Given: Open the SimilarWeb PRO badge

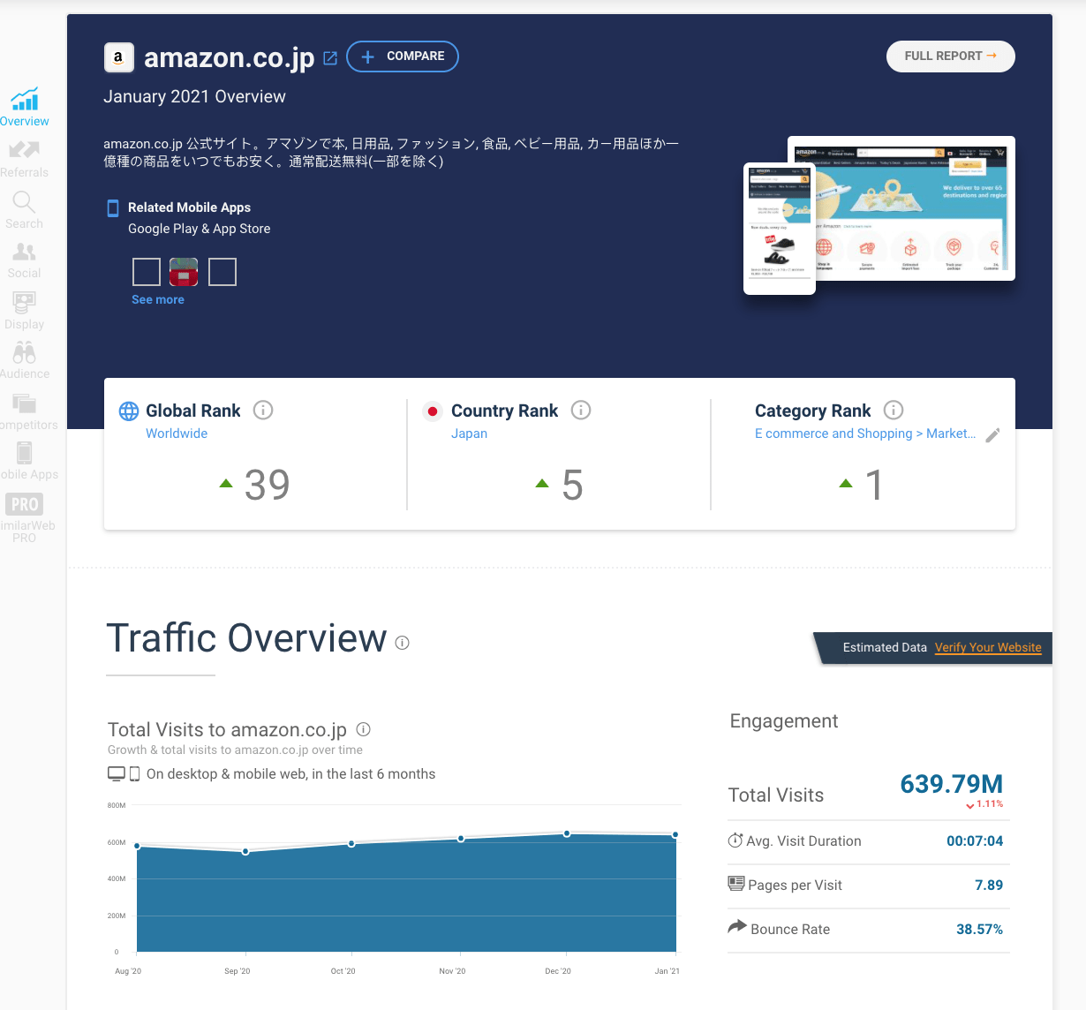Looking at the screenshot, I should coord(25,504).
